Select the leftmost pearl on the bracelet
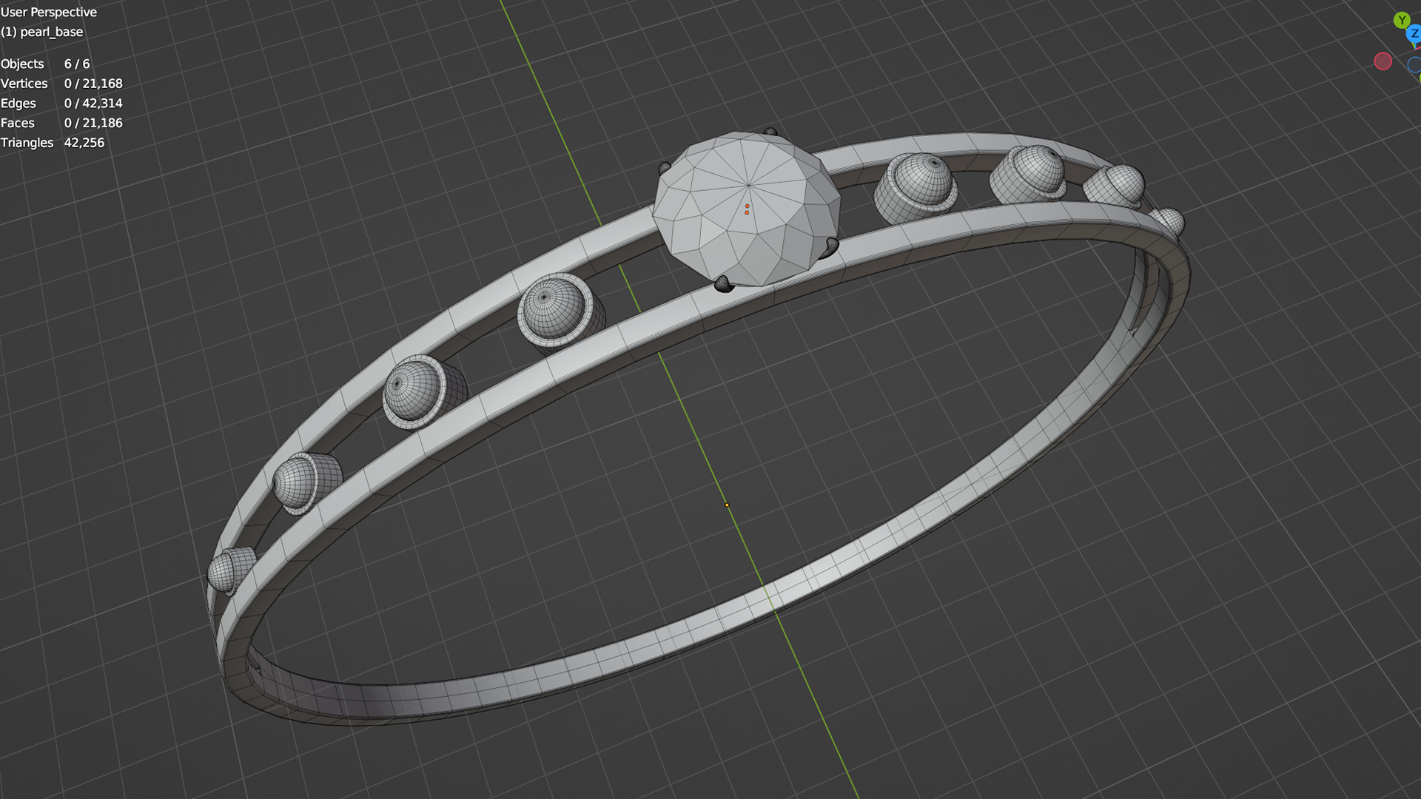Screen dimensions: 1421x799 point(222,571)
